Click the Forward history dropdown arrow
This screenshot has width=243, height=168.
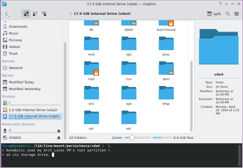18,16
